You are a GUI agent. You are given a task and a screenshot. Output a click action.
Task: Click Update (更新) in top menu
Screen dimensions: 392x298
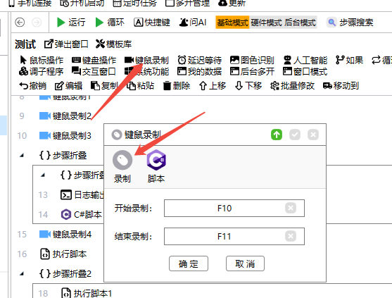[x=232, y=4]
